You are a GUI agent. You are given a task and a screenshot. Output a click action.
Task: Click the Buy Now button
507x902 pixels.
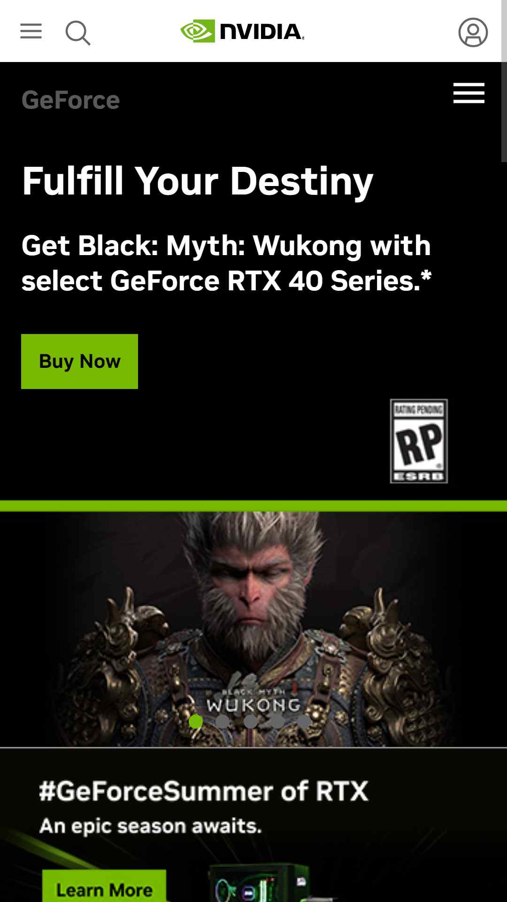(x=79, y=361)
